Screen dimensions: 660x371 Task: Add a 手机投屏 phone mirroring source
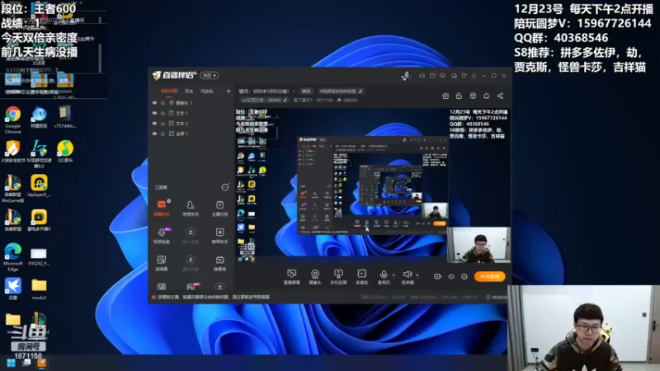tap(338, 277)
